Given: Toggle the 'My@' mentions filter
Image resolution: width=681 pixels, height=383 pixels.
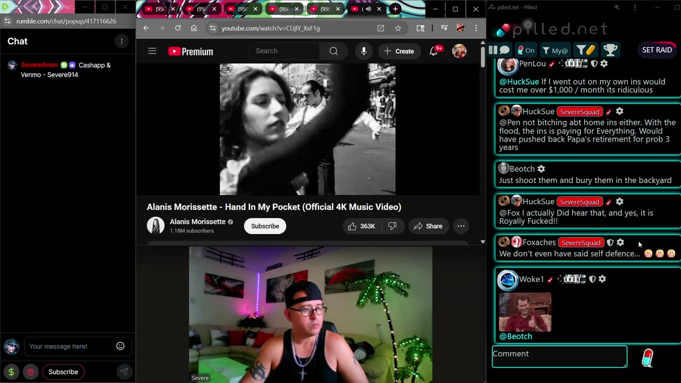Looking at the screenshot, I should point(555,51).
